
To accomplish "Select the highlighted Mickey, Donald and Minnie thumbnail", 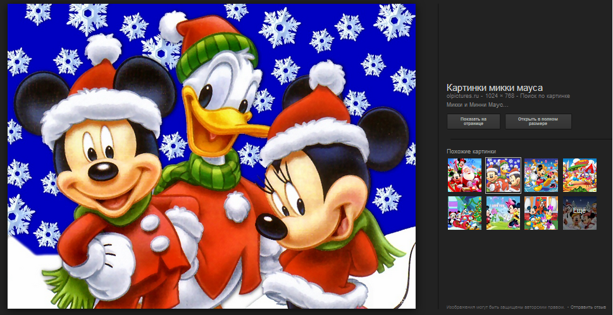I will [x=503, y=175].
